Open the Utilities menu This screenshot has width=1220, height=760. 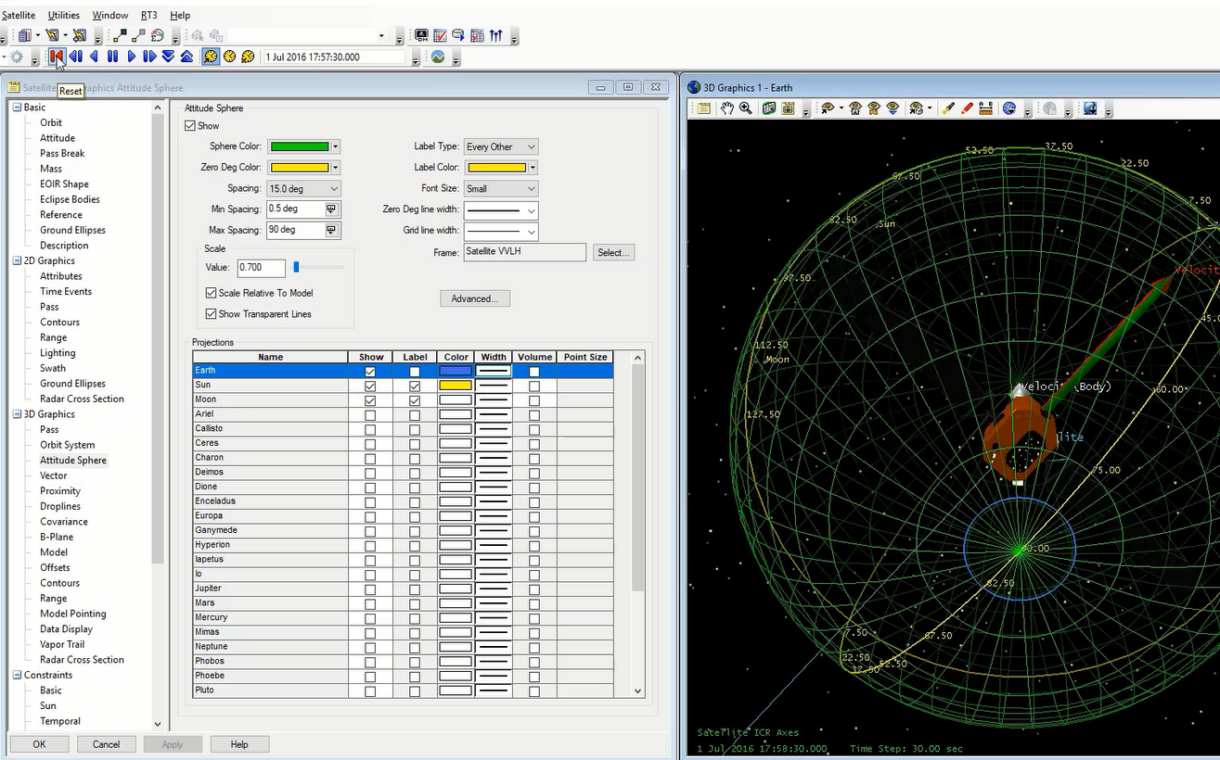[x=63, y=14]
